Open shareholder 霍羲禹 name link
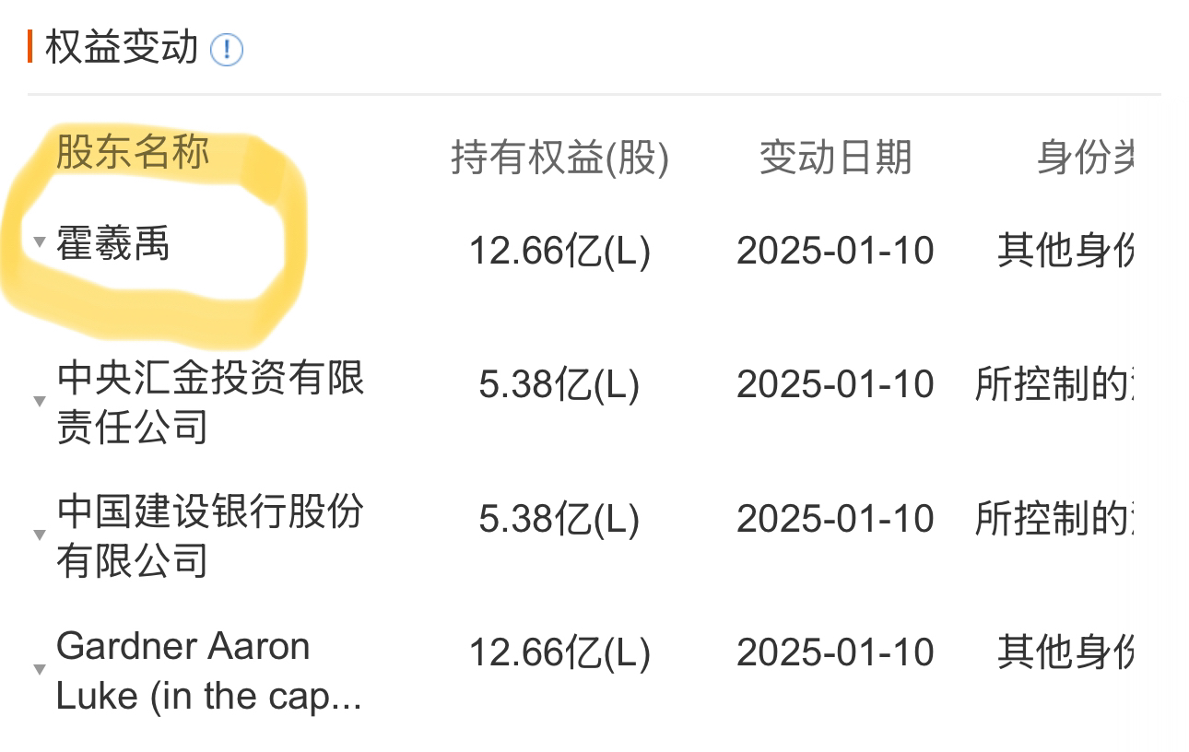This screenshot has width=1189, height=752. (112, 245)
